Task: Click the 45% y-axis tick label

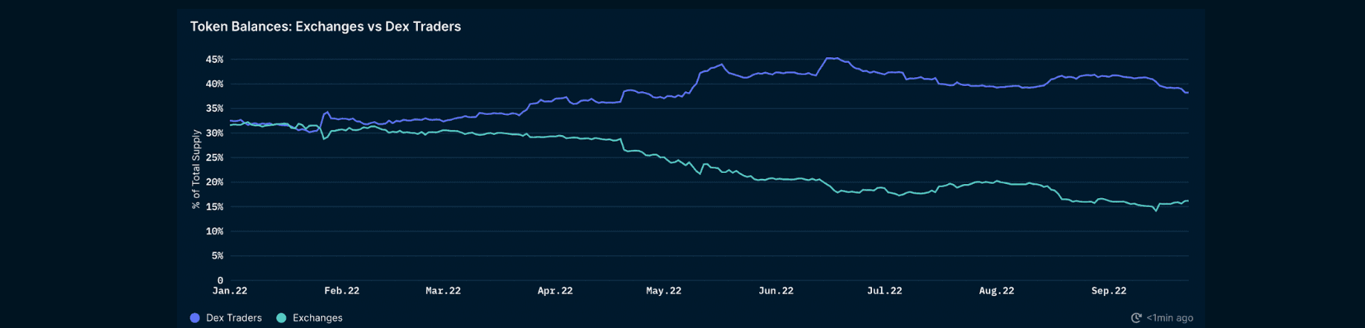Action: (214, 59)
